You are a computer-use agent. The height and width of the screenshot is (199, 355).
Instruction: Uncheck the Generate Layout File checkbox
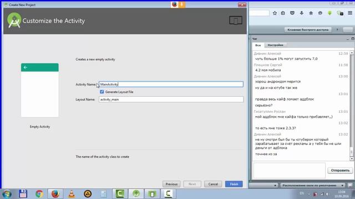102,92
